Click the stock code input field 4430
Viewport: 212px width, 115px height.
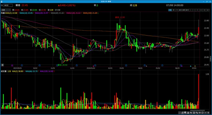[x=8, y=5]
